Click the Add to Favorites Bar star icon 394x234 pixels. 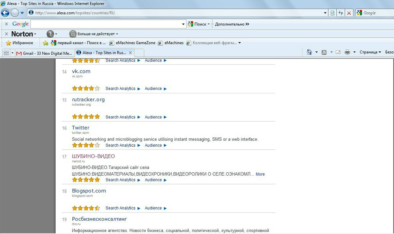point(46,43)
